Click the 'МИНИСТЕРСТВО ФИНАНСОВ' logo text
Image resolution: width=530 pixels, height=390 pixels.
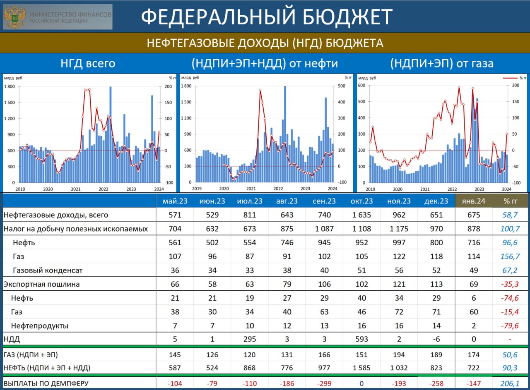coord(70,14)
